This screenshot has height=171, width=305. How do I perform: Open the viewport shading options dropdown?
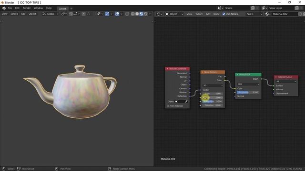coord(150,14)
